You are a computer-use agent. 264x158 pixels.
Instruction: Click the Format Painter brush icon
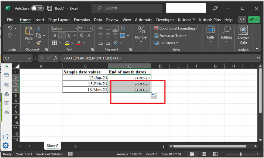click(38, 43)
